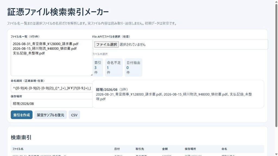This screenshot has width=278, height=156.
Task: Click the 検索索引 section heading
Action: click(x=21, y=137)
